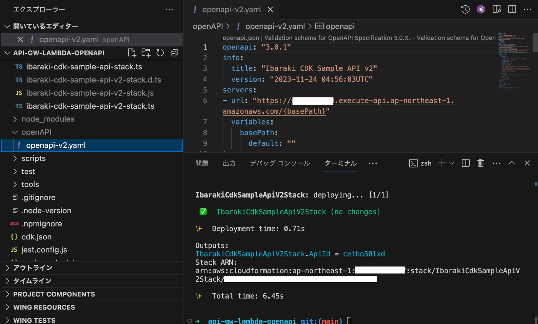Screen dimensions: 538x324
Task: Maximize the panel with the up chevron
Action: [512, 163]
